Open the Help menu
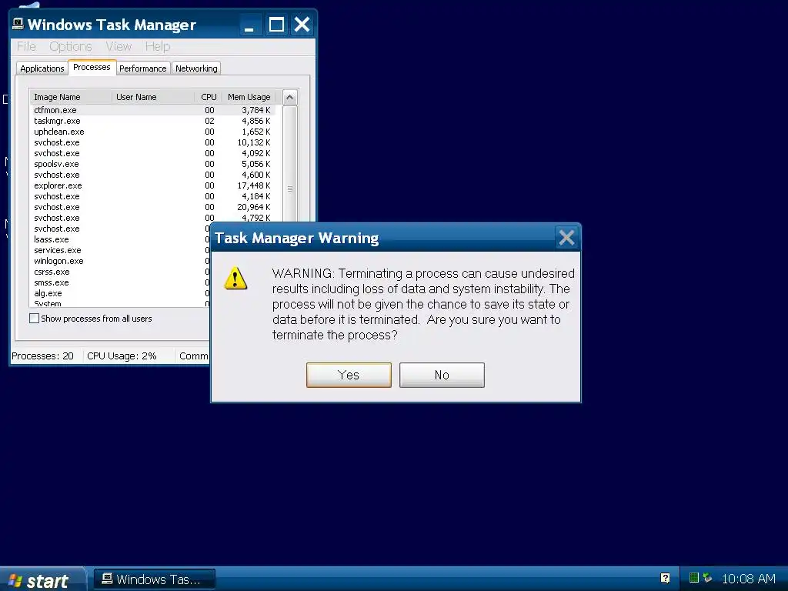The width and height of the screenshot is (788, 591). coord(158,46)
